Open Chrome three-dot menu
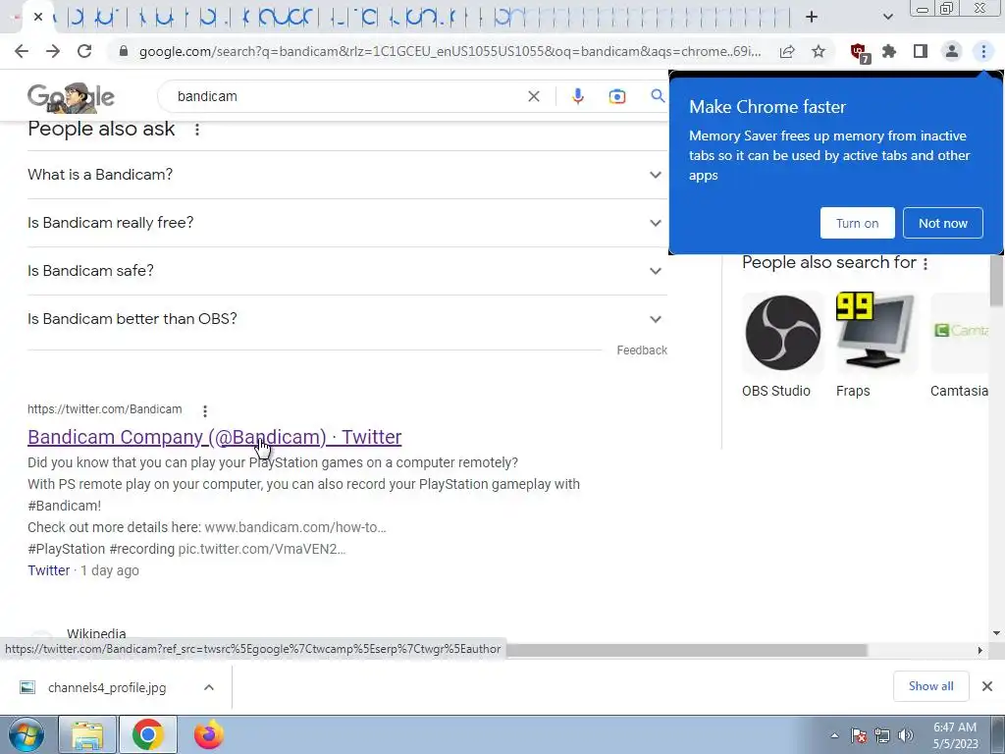Viewport: 1005px width, 754px height. click(x=983, y=51)
